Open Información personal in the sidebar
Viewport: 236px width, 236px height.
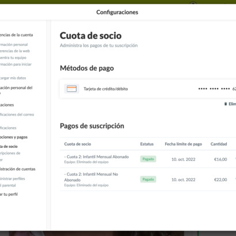14,44
